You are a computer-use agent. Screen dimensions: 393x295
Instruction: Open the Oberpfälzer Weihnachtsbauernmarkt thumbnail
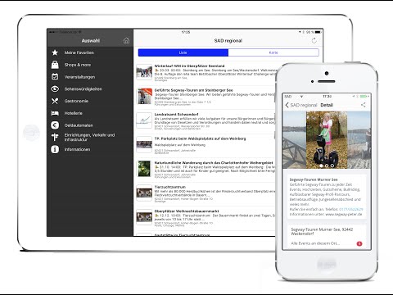144,217
